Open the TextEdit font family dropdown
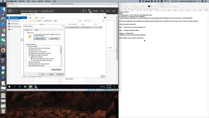 click(x=128, y=6)
